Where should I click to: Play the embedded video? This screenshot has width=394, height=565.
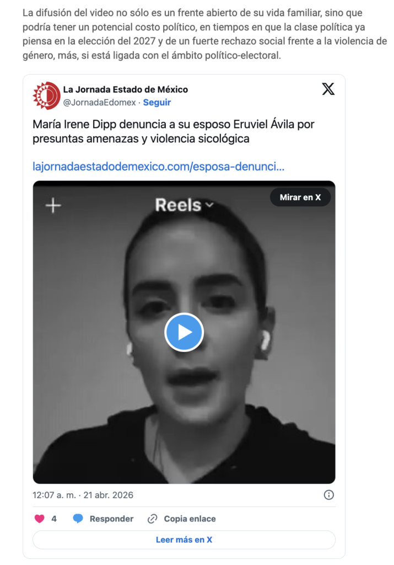pos(184,332)
